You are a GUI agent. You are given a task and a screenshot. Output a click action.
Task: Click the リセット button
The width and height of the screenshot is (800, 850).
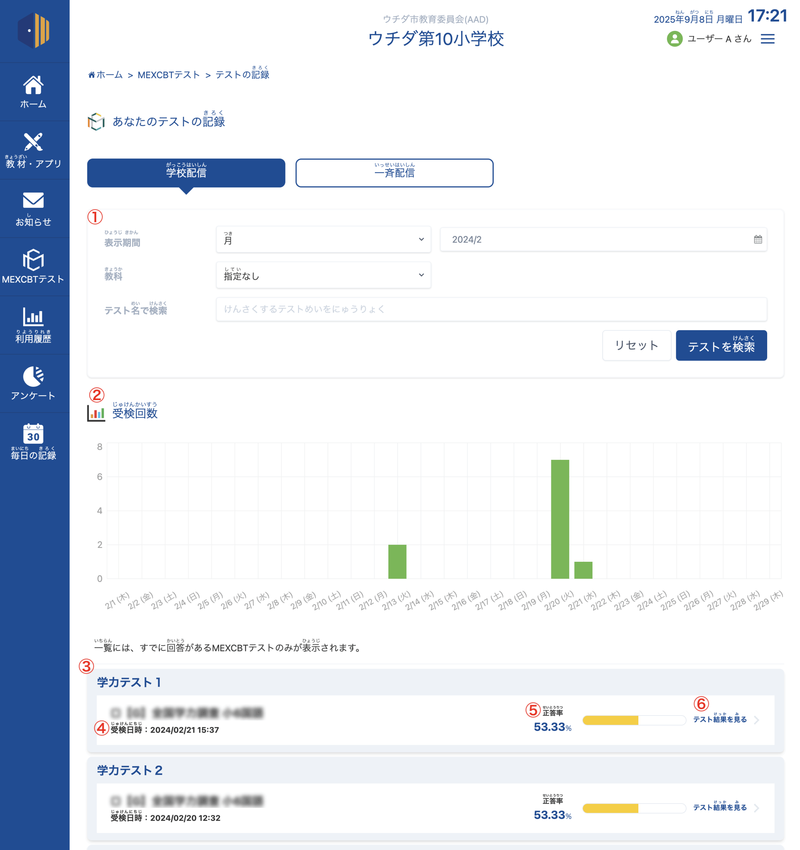(x=636, y=345)
